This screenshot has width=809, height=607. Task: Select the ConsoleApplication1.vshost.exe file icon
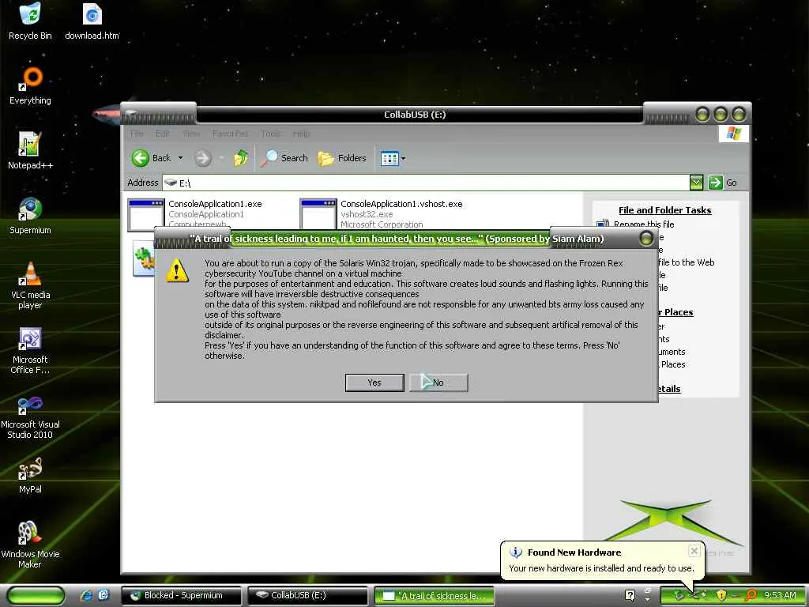[x=318, y=213]
